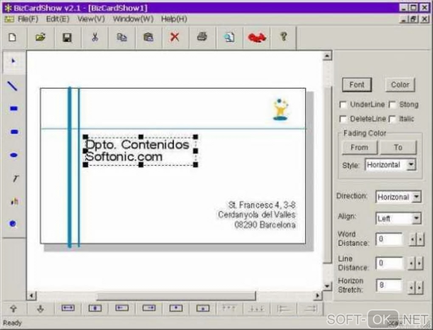
Task: Copy selection with the copy icon
Action: (x=121, y=37)
